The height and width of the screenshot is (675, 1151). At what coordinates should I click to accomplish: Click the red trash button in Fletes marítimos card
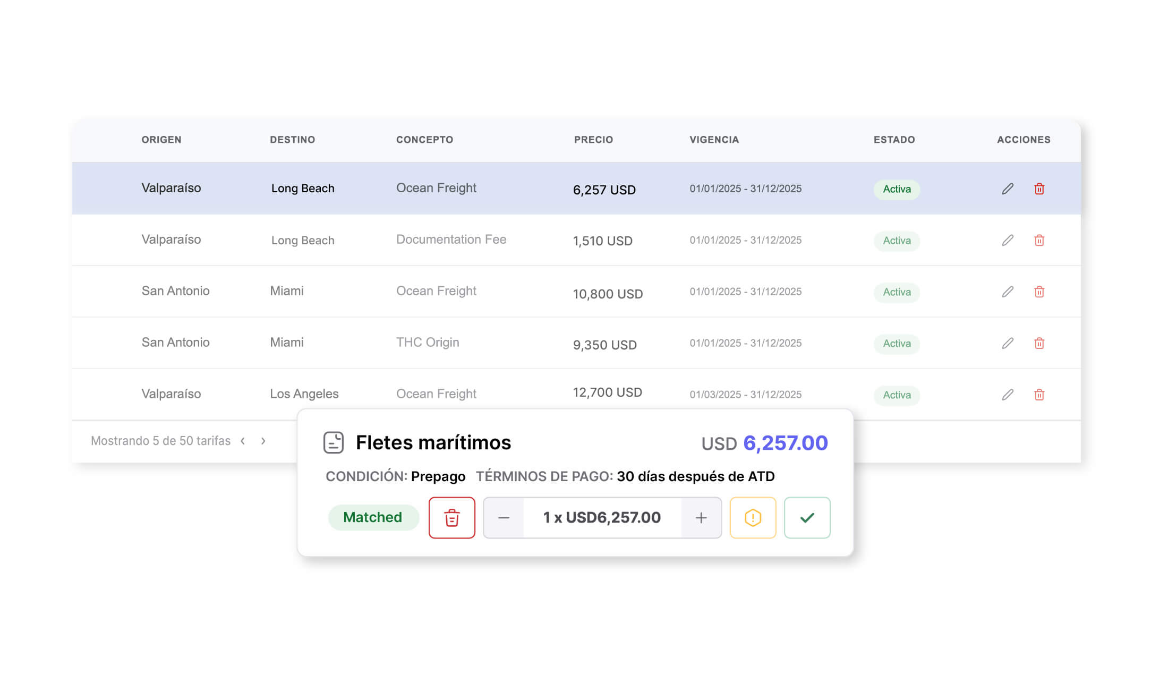coord(451,518)
